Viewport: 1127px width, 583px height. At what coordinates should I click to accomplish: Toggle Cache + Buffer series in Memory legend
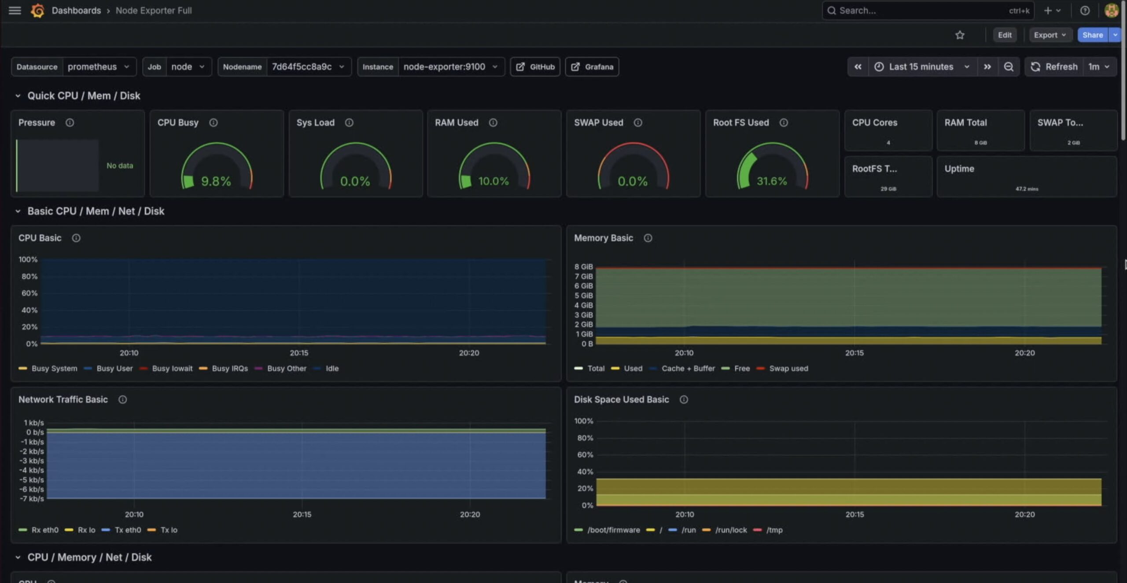tap(688, 368)
